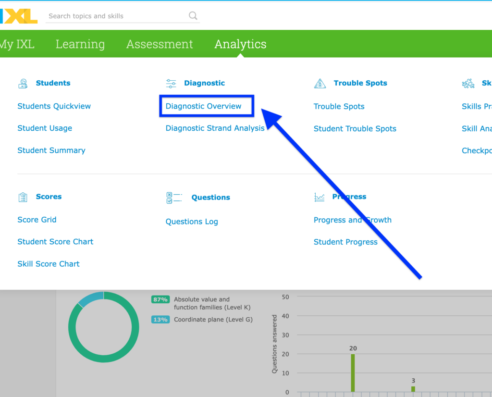This screenshot has height=397, width=492.
Task: Click the Questions heading
Action: pos(210,198)
